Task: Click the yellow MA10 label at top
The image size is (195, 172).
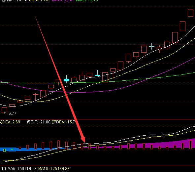Action: point(39,1)
